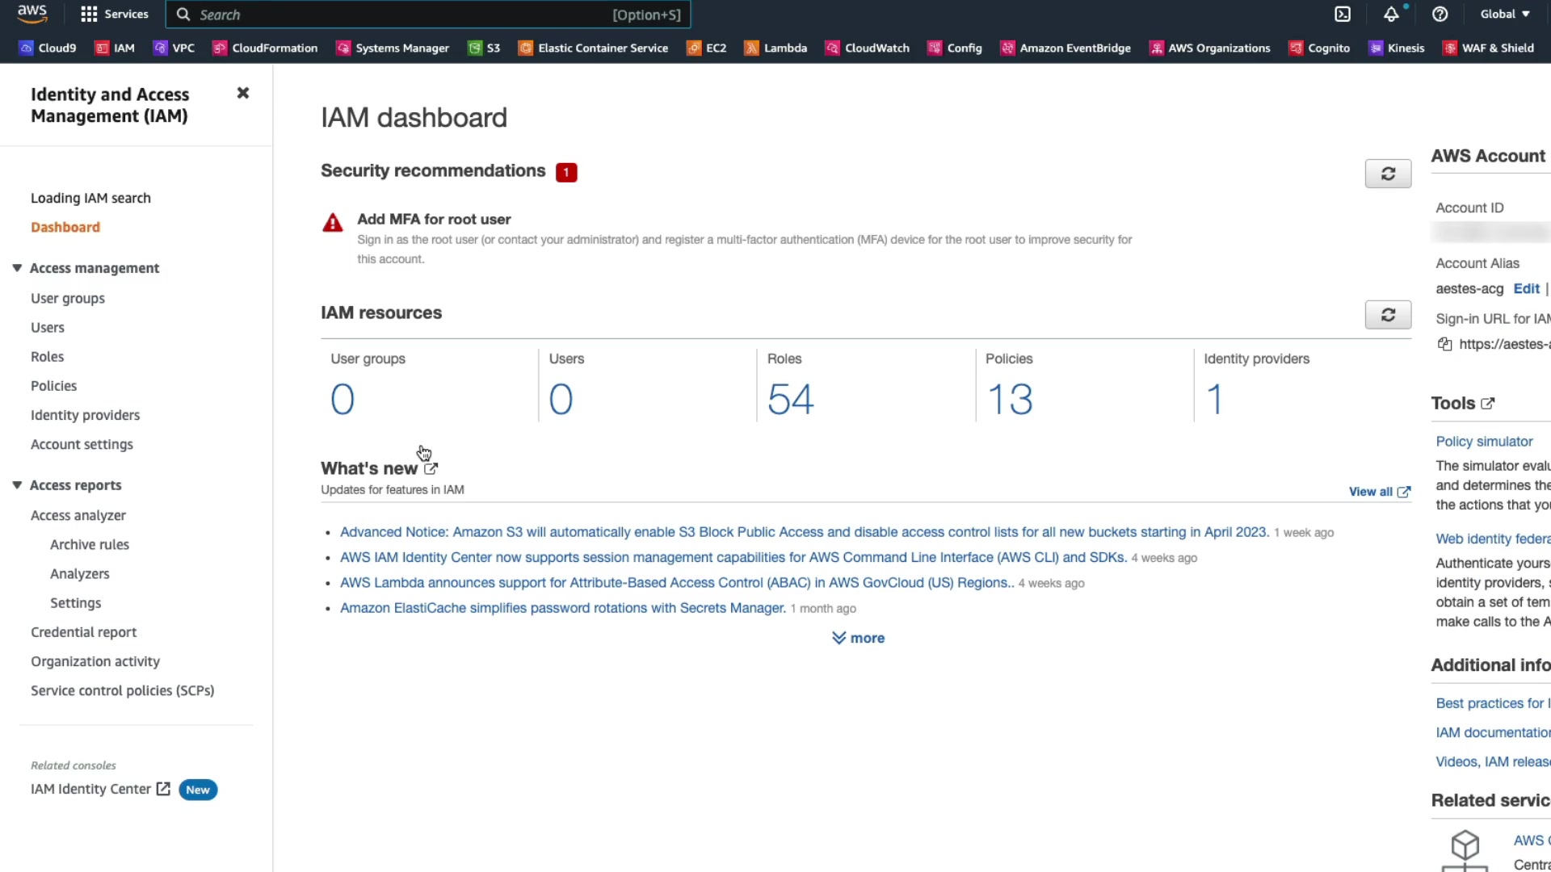The image size is (1551, 872).
Task: Open the CloudShell terminal icon
Action: point(1343,15)
